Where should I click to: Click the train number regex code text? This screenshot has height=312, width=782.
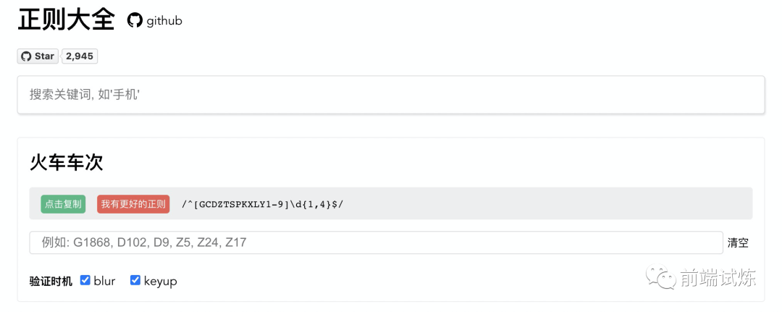point(262,204)
